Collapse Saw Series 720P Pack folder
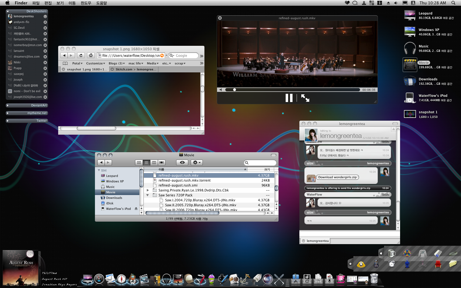The image size is (461, 288). [x=148, y=195]
